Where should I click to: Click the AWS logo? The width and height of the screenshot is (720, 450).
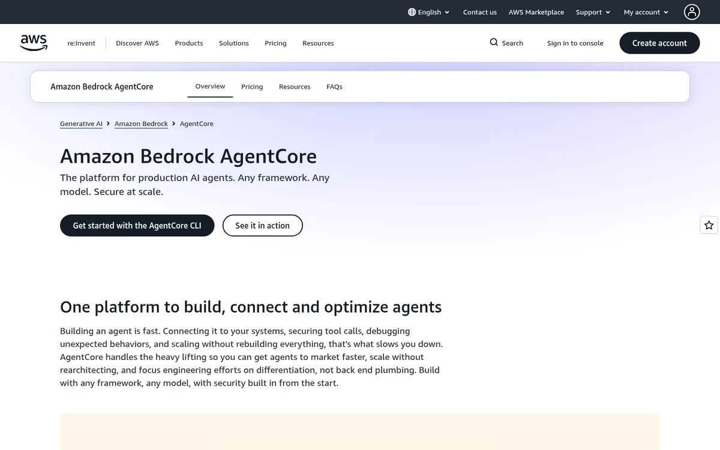click(x=34, y=43)
